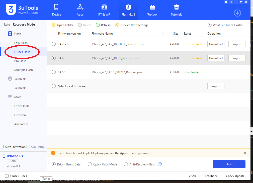Click the --GB capacity box
Image resolution: width=253 pixels, height=183 pixels.
click(x=13, y=161)
